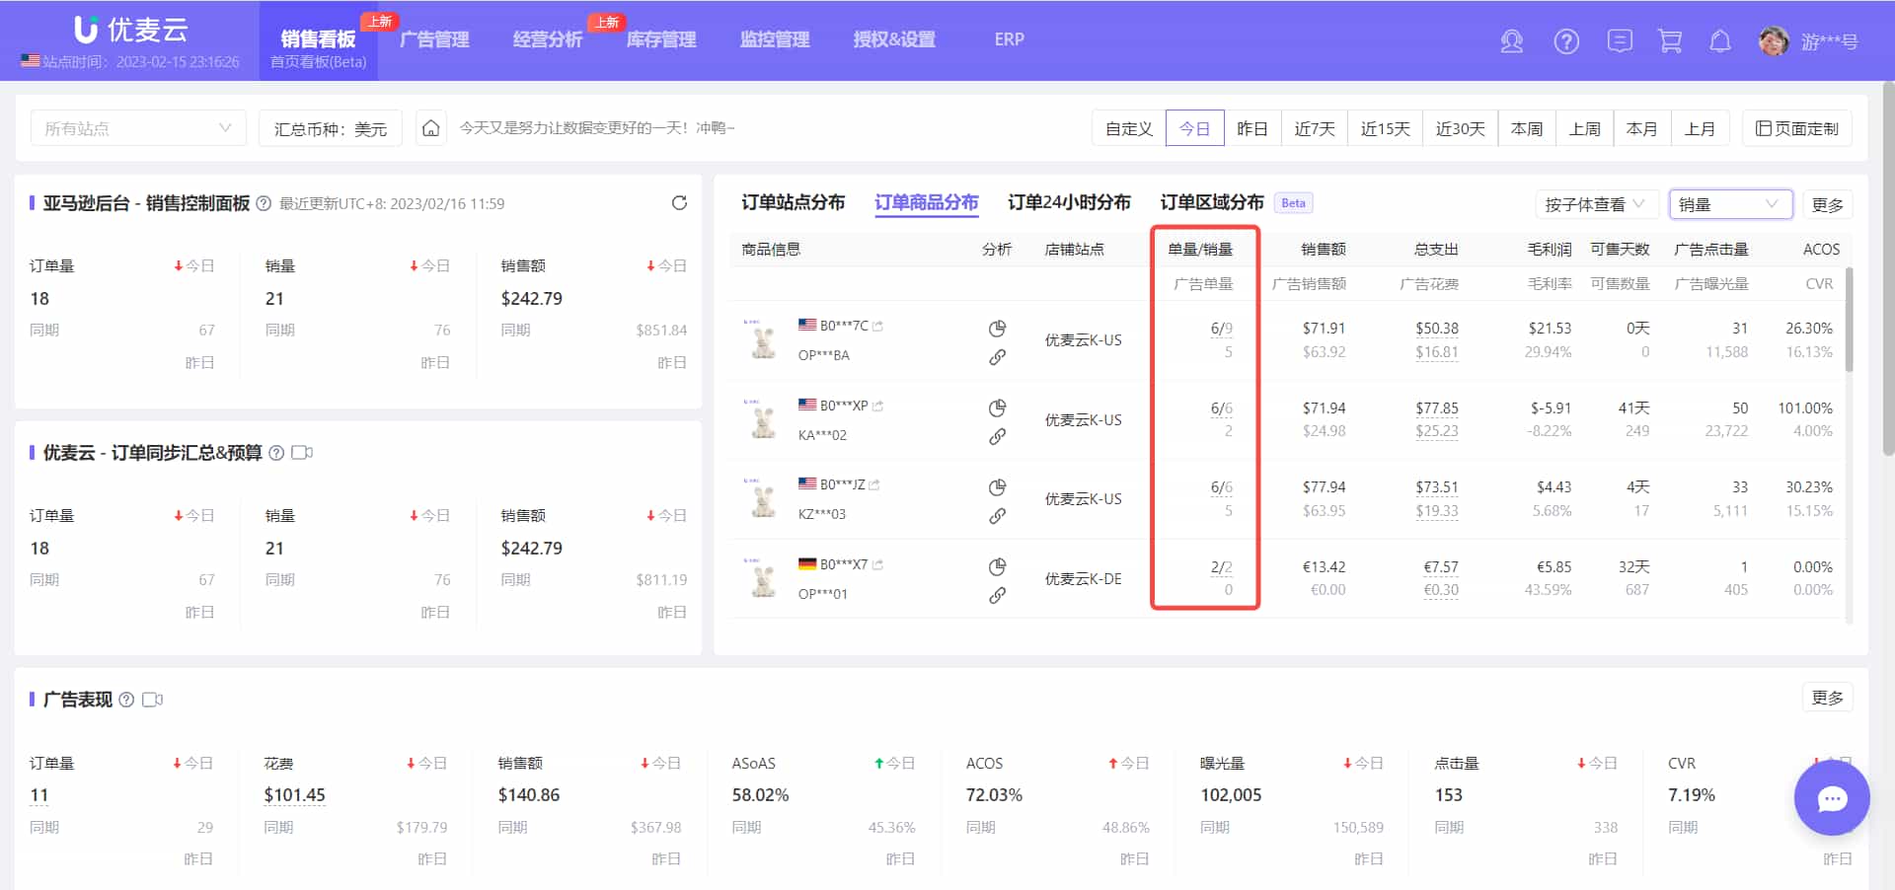Open external link icon next to B0***7C
This screenshot has width=1895, height=890.
[878, 326]
